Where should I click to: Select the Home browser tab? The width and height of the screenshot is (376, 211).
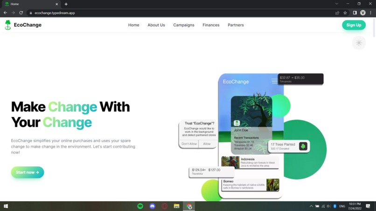point(32,4)
